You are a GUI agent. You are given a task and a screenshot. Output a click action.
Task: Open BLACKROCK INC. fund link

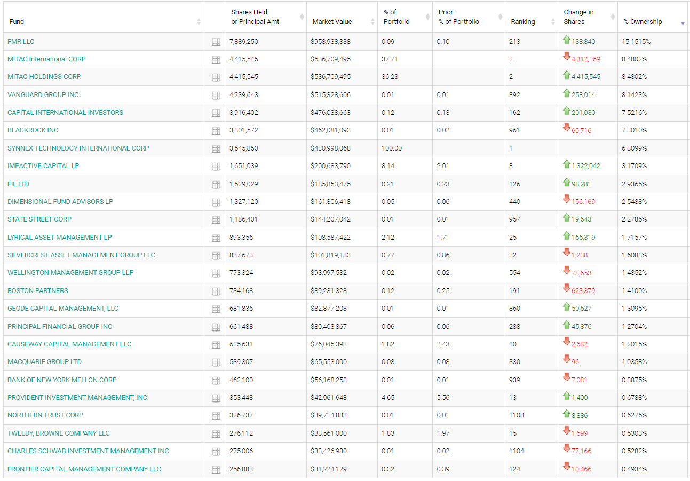click(x=34, y=130)
